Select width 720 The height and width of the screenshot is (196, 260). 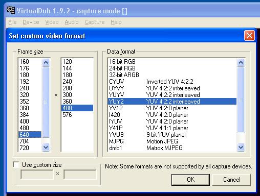coord(30,148)
